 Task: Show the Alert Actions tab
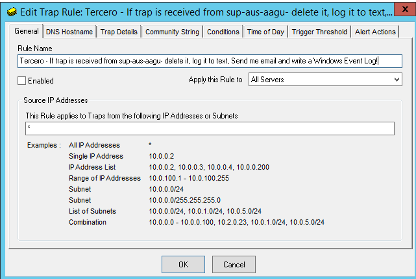pos(375,32)
